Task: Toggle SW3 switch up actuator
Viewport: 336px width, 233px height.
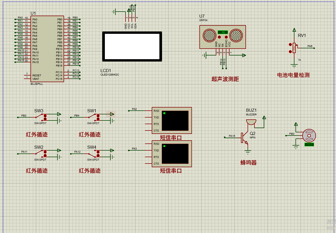Action: pyautogui.click(x=45, y=116)
